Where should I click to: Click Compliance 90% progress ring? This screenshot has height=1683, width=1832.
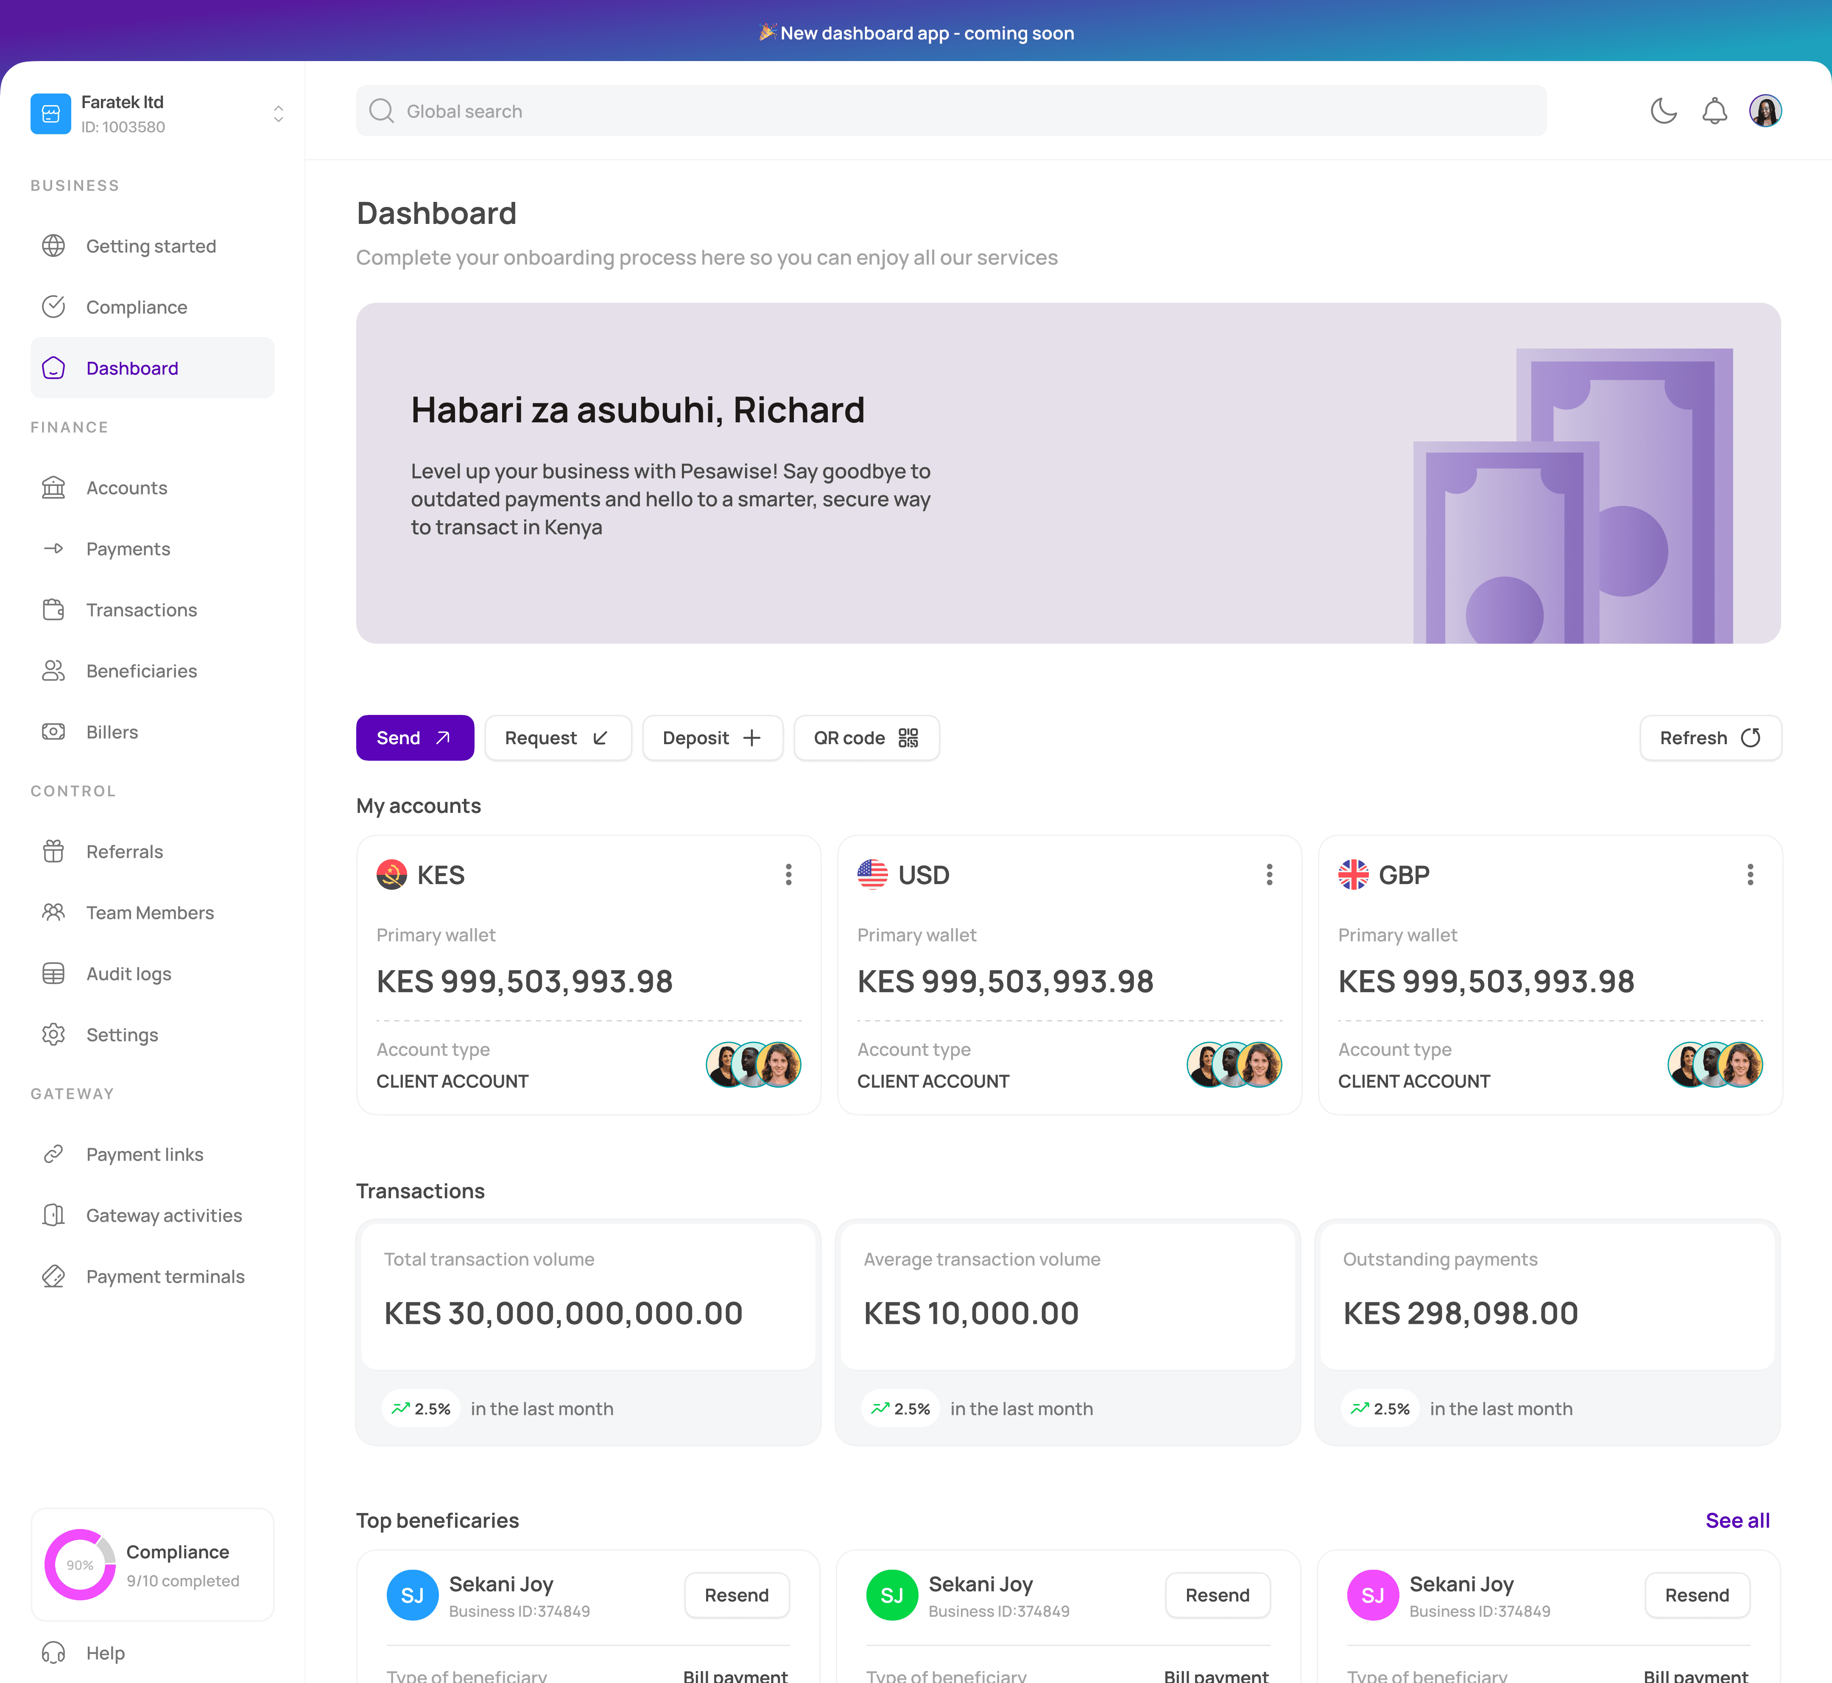tap(80, 1564)
